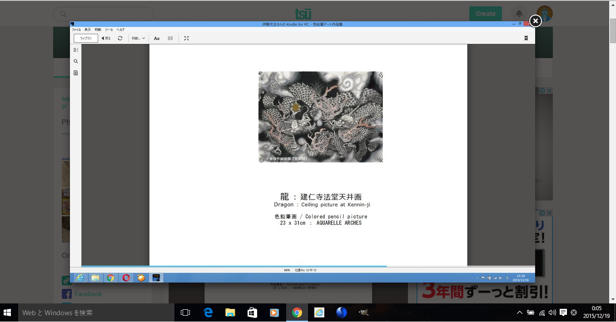Open the Aa font settings in Kindle
This screenshot has width=616, height=322.
pyautogui.click(x=157, y=39)
